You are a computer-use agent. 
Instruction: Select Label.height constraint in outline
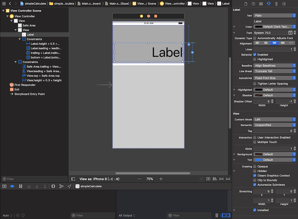tap(45, 43)
